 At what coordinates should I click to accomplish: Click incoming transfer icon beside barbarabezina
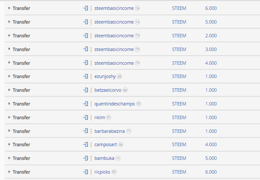tap(85, 131)
